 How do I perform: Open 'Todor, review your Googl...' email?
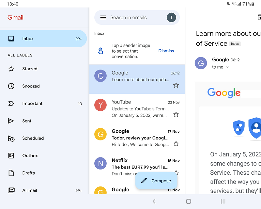(137, 137)
